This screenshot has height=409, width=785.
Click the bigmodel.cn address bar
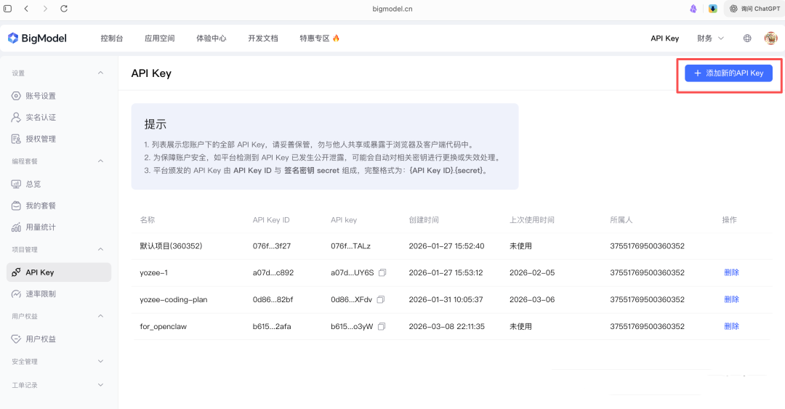pyautogui.click(x=392, y=9)
